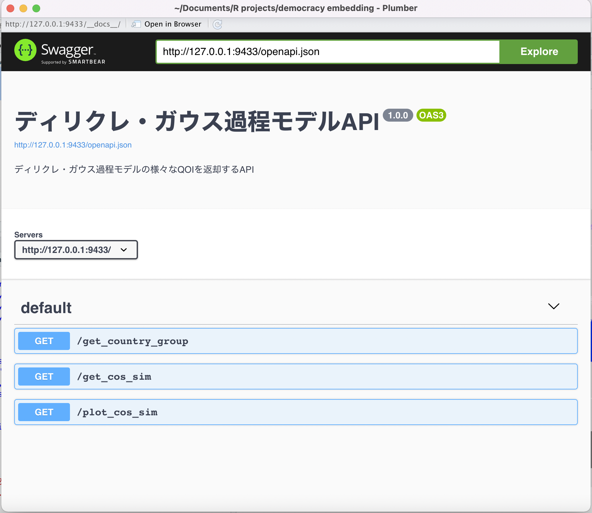
Task: Click the refresh viewer icon
Action: [217, 24]
